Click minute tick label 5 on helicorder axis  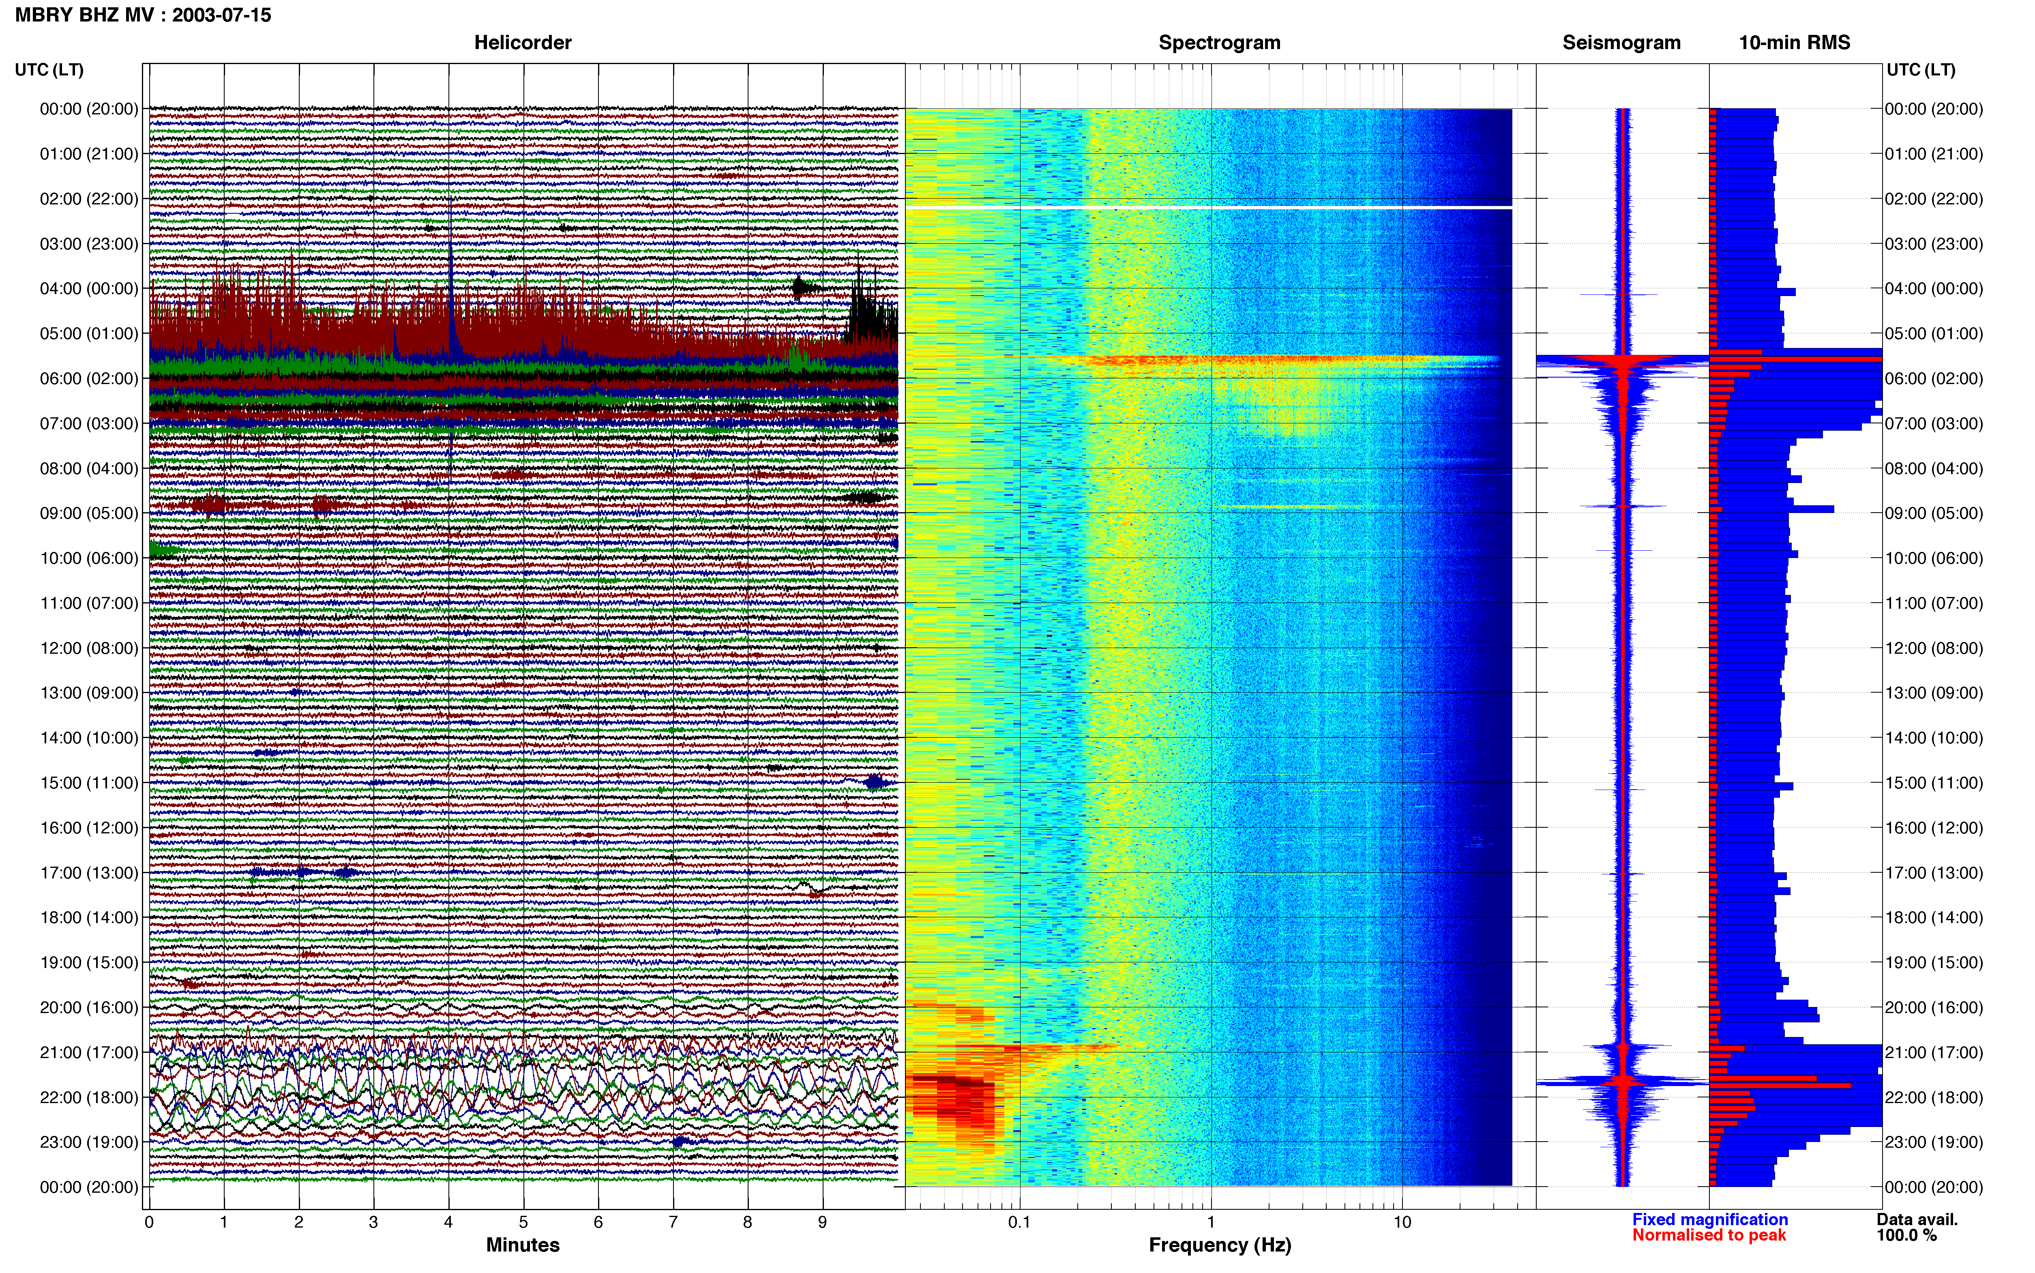[x=523, y=1222]
